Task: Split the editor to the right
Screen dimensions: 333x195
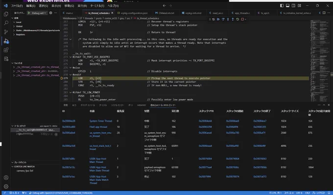Action: pyautogui.click(x=324, y=13)
